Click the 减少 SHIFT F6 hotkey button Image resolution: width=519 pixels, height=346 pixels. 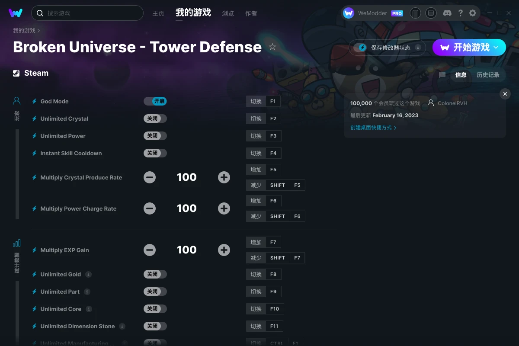tap(276, 216)
